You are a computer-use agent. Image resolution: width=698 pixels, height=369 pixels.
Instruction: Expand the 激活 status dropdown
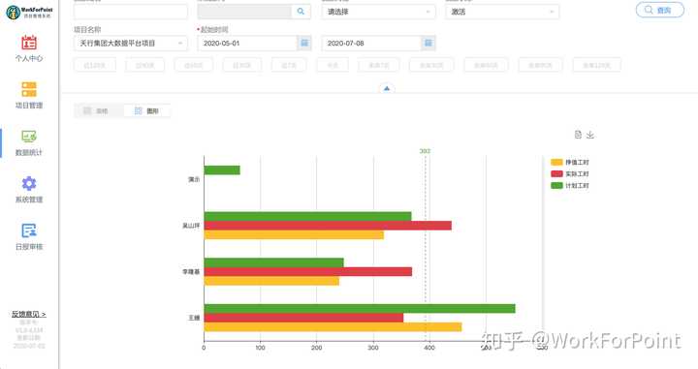502,12
